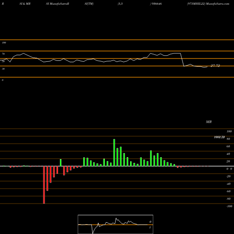The width and height of the screenshot is (234, 234).
Task: Click the RSI axis label 70
Action: click(3, 54)
